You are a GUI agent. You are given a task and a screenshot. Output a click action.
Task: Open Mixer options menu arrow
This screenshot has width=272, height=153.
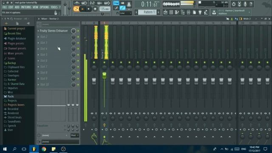[39, 19]
